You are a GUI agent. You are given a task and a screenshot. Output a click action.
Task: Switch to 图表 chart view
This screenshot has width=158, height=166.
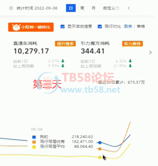pyautogui.click(x=128, y=27)
